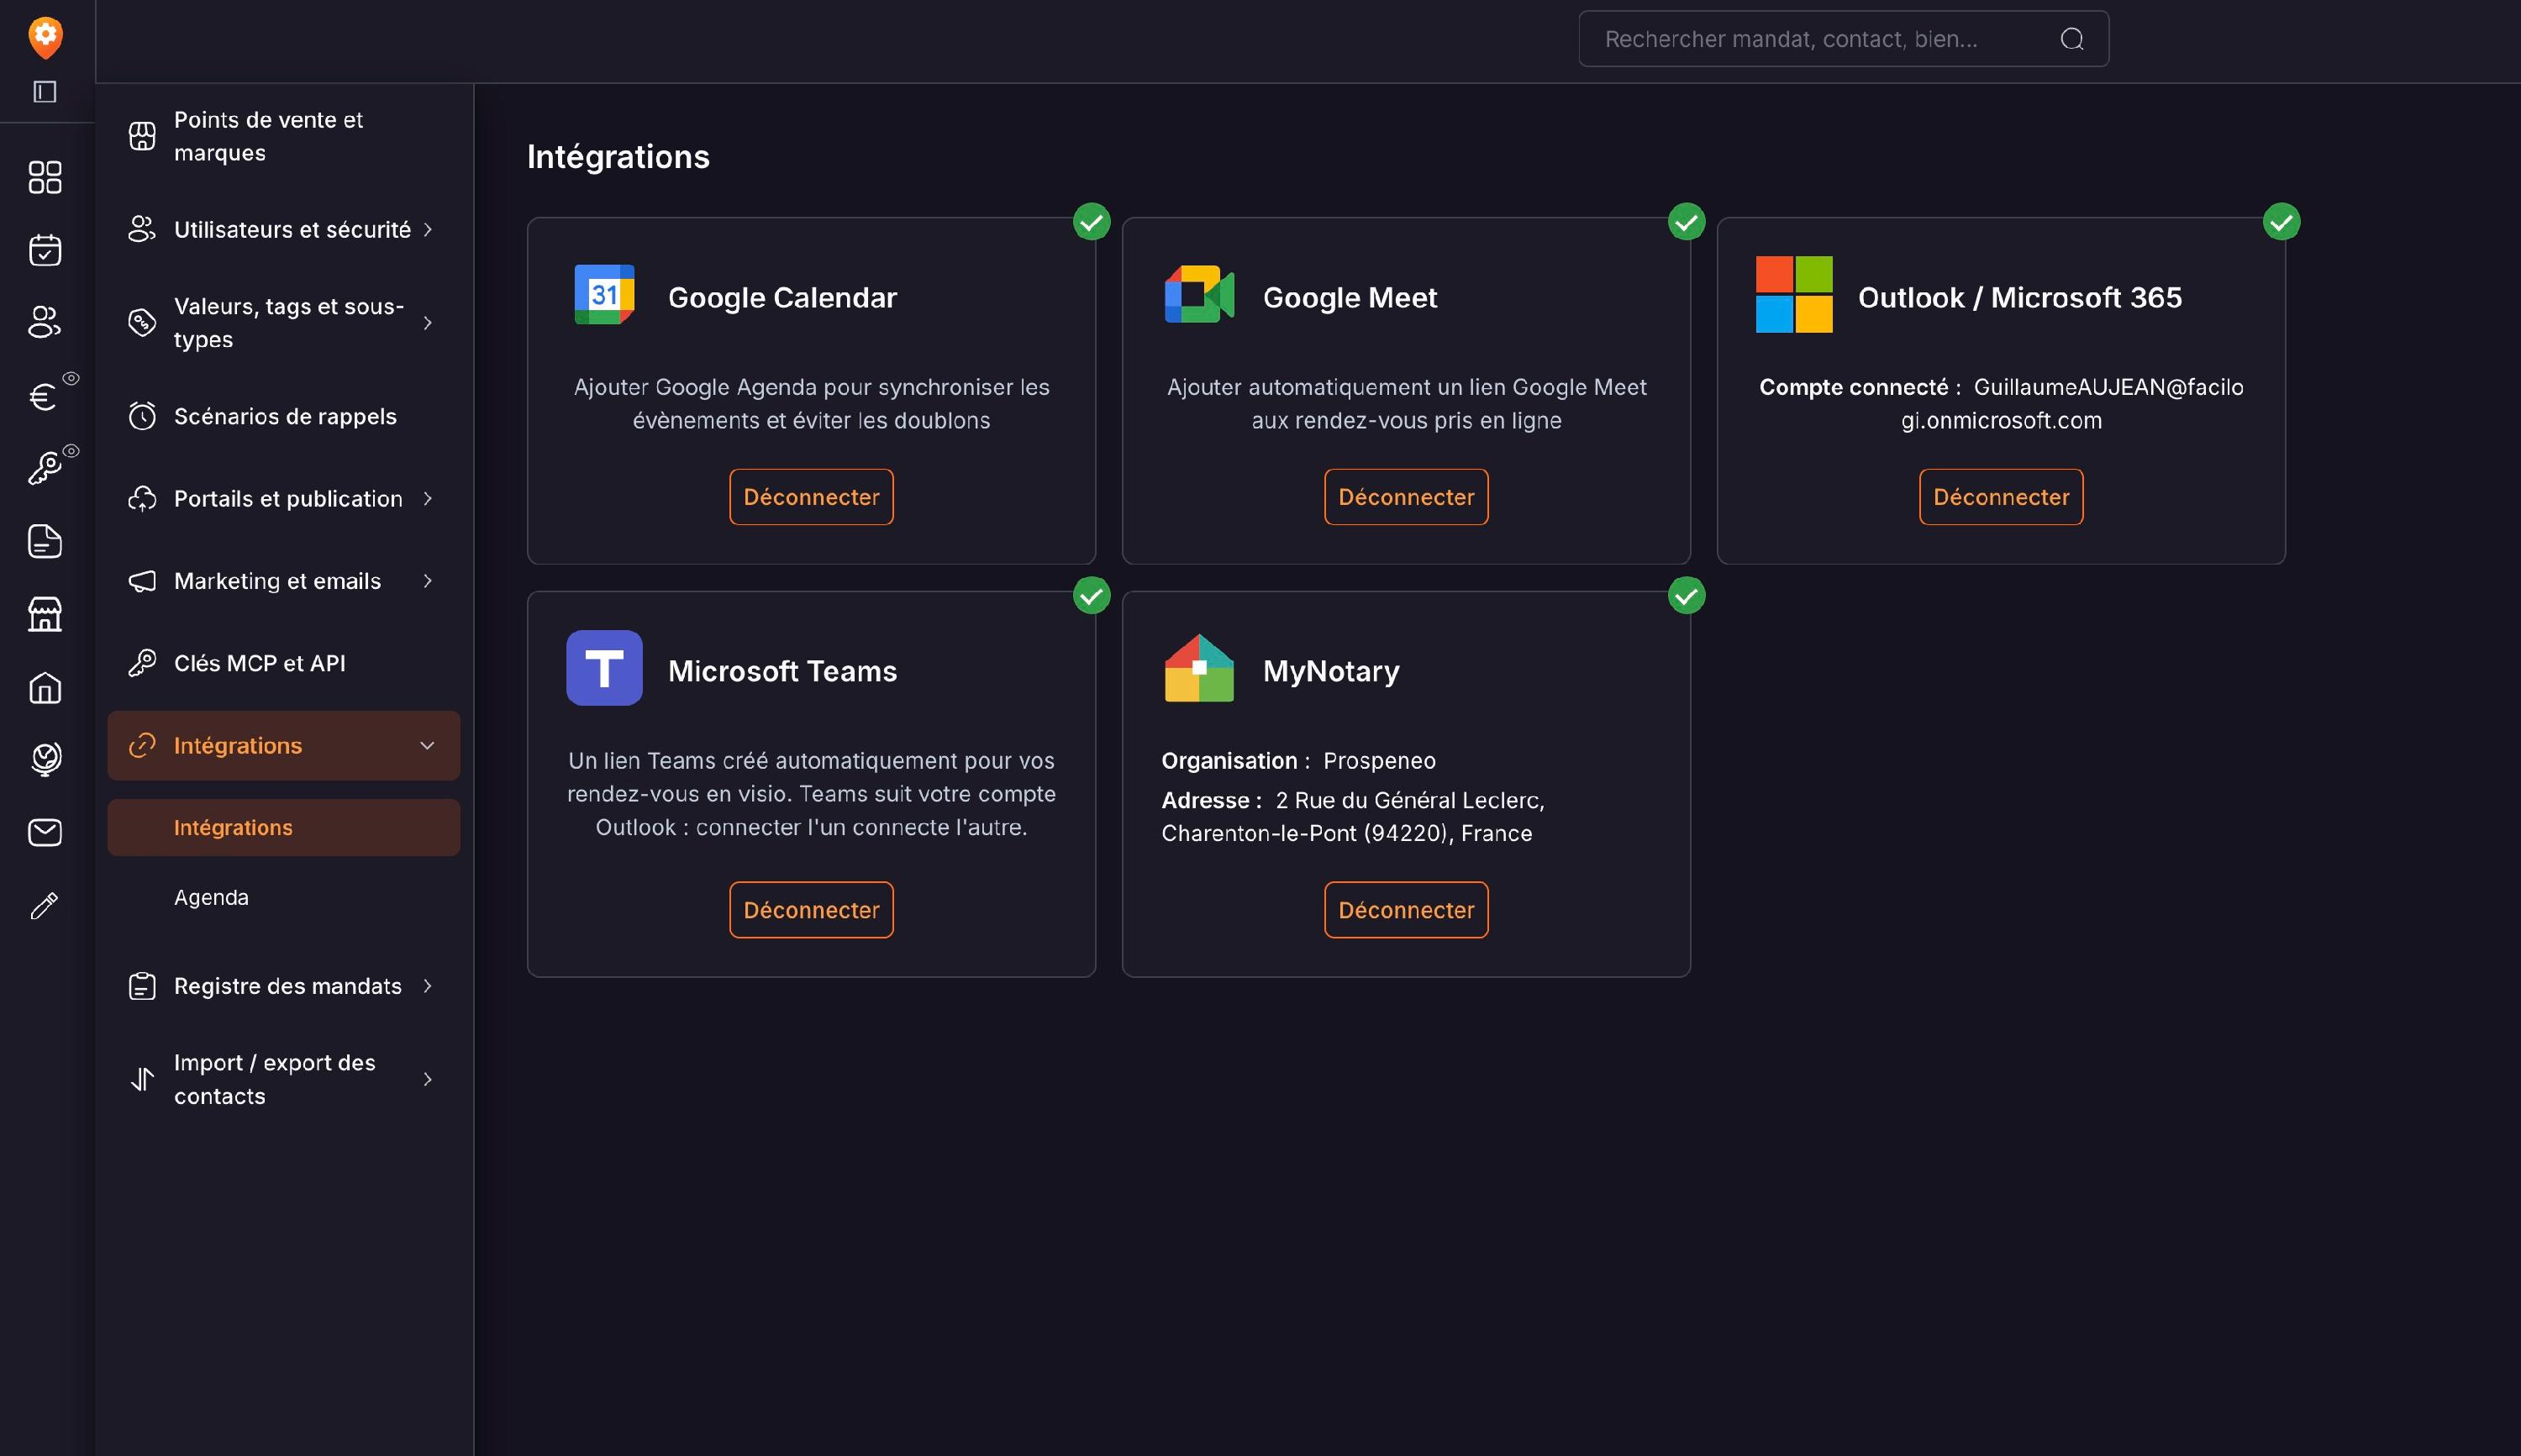Expand Import / export des contacts chevron
The width and height of the screenshot is (2521, 1456).
[428, 1079]
